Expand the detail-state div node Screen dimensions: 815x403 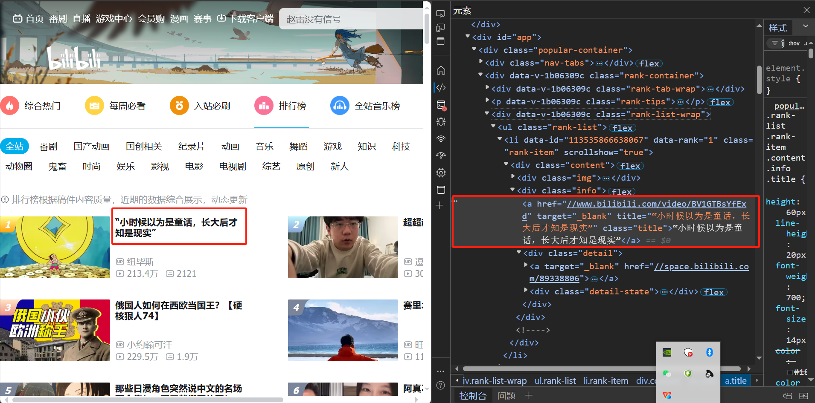[526, 291]
